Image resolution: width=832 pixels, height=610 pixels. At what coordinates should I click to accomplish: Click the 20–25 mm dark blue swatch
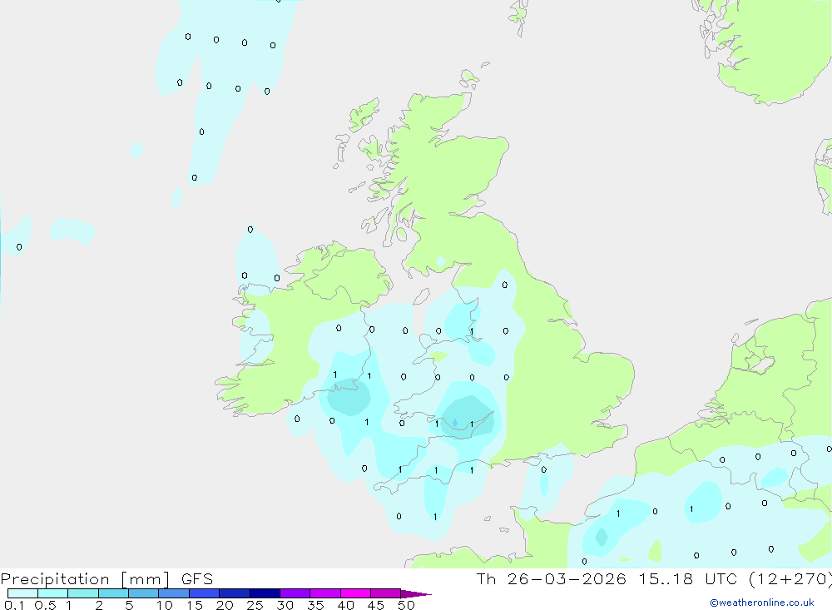[x=235, y=593]
